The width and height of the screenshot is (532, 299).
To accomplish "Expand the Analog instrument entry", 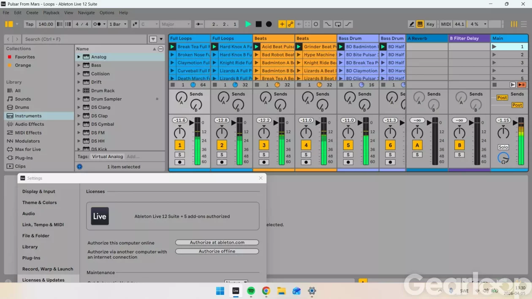I will pos(79,57).
